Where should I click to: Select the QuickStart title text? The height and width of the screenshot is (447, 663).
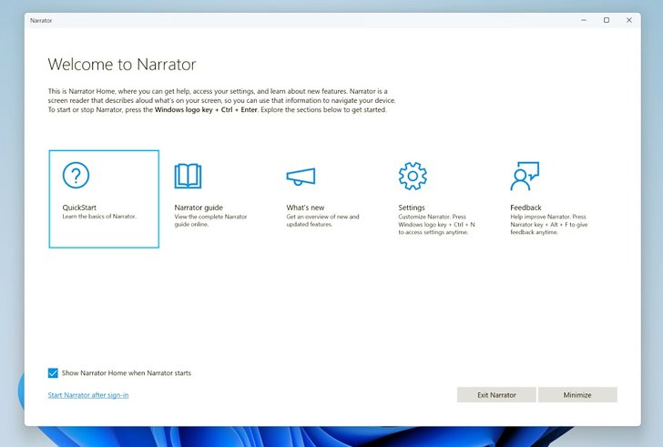(79, 208)
